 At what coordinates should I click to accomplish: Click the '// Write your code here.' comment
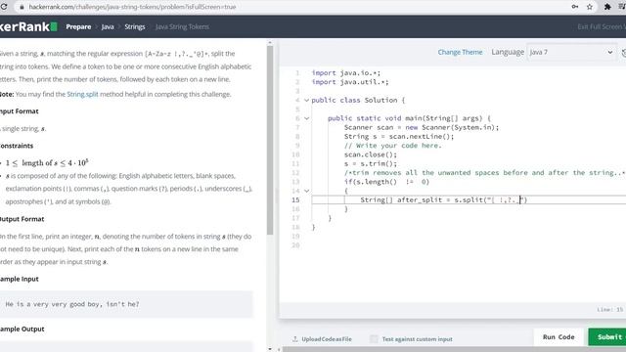point(393,146)
